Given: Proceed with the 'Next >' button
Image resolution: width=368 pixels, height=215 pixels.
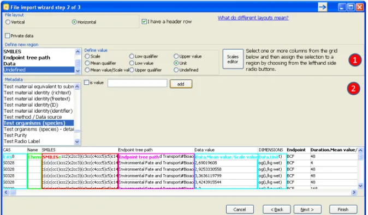Looking at the screenshot, I should pyautogui.click(x=307, y=210).
